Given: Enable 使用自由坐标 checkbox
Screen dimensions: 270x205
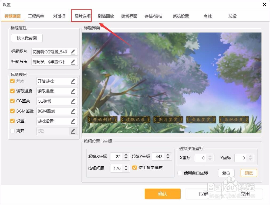Looking at the screenshot, I should (180, 173).
